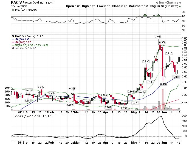Click the 0.345 price annotation

142,92
